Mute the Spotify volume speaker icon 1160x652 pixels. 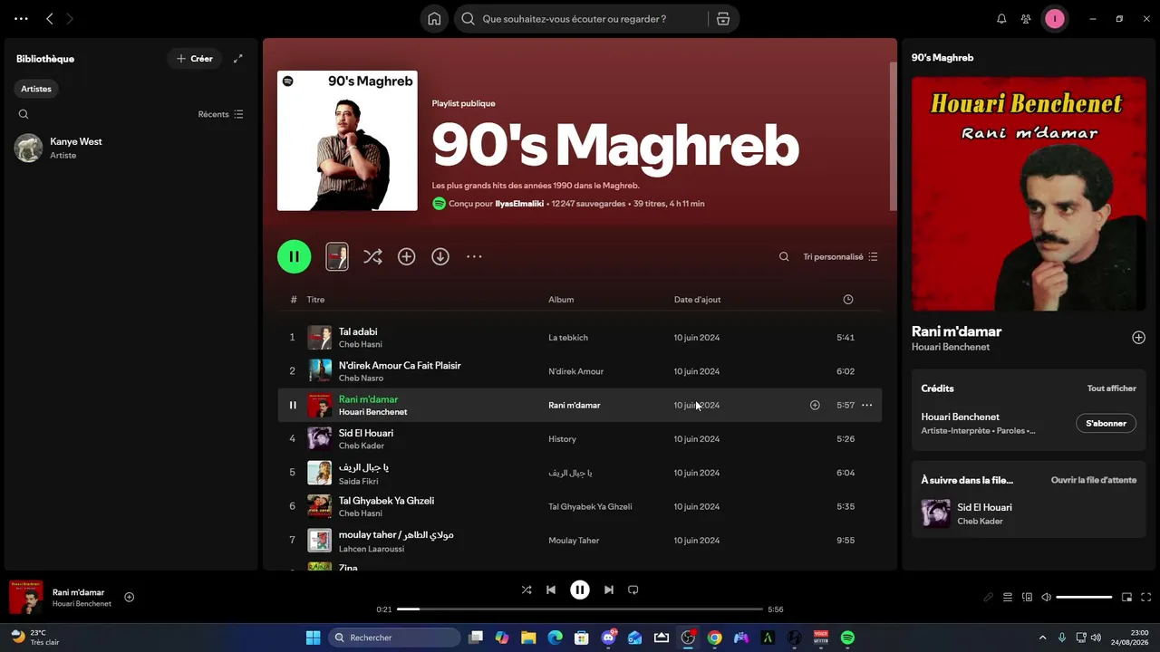1046,598
